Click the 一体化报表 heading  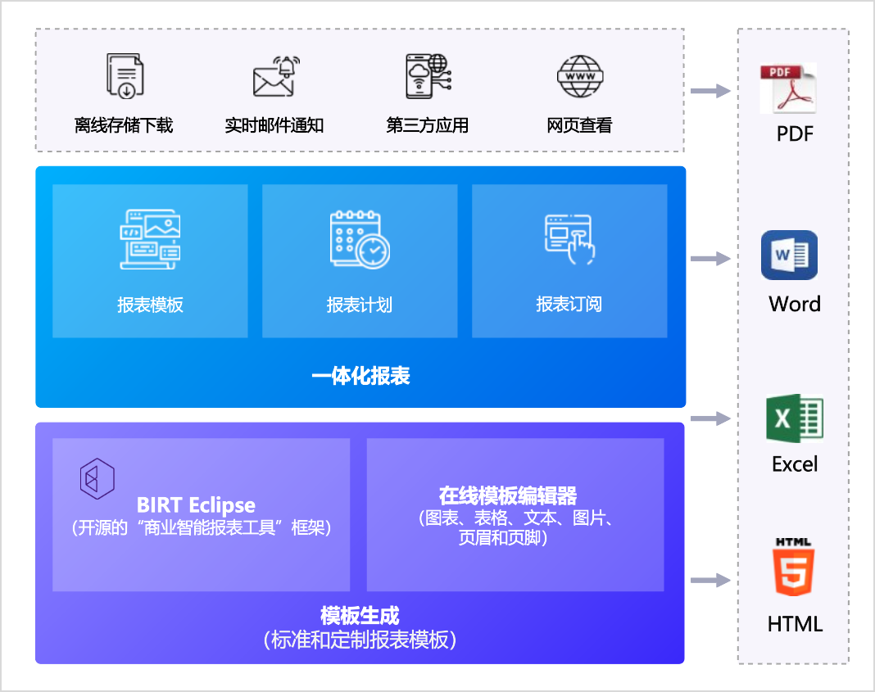360,377
